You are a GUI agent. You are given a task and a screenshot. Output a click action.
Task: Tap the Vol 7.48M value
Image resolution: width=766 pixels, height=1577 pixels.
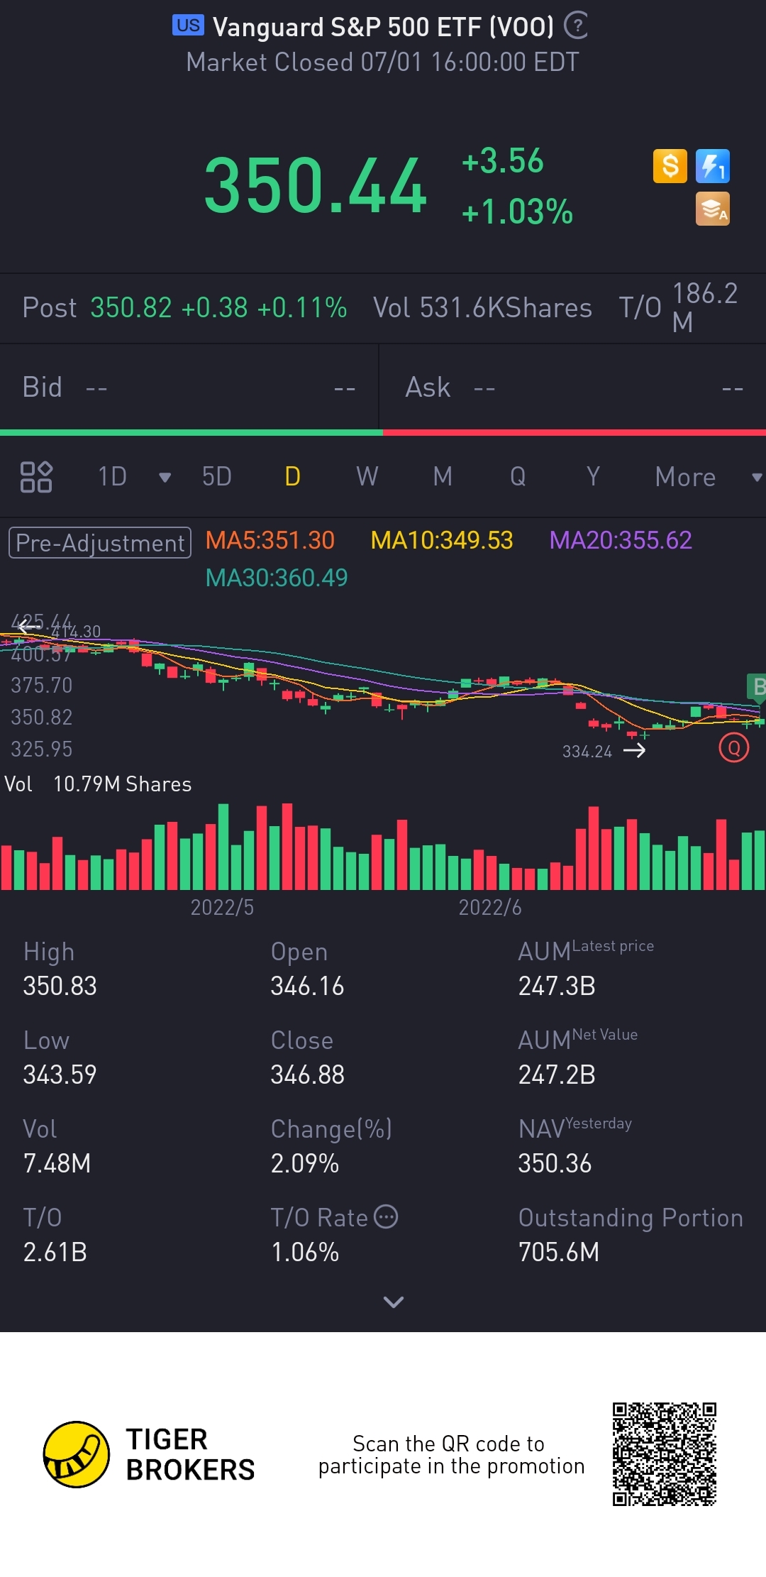pyautogui.click(x=57, y=1163)
